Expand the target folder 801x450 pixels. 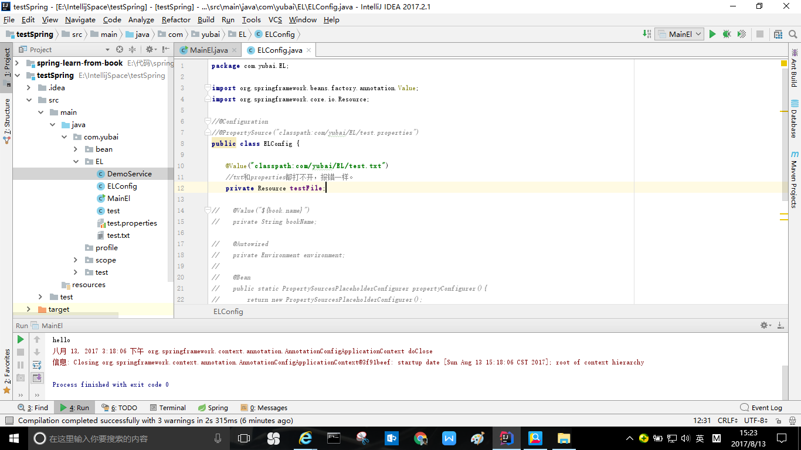(x=28, y=309)
